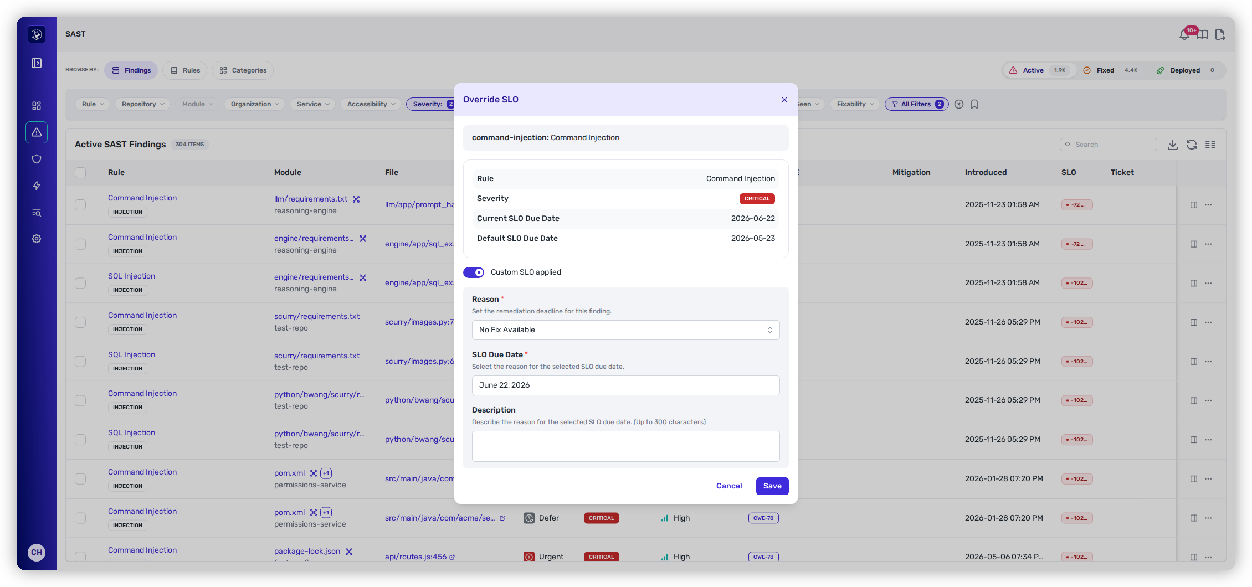Open the settings gear in the sidebar
1252x587 pixels.
point(37,239)
